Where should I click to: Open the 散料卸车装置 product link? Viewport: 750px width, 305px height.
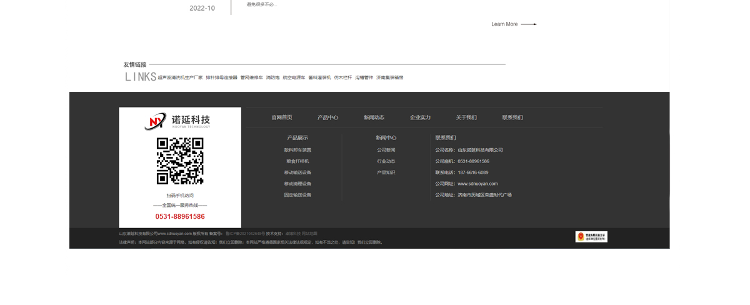tap(297, 150)
